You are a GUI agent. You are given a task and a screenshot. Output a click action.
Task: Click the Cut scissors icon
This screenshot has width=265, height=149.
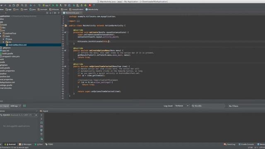pyautogui.click(x=10, y=5)
